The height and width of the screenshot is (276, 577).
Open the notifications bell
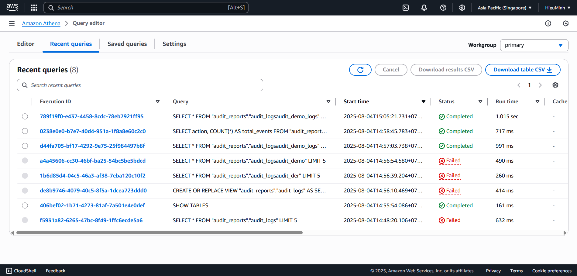[424, 8]
